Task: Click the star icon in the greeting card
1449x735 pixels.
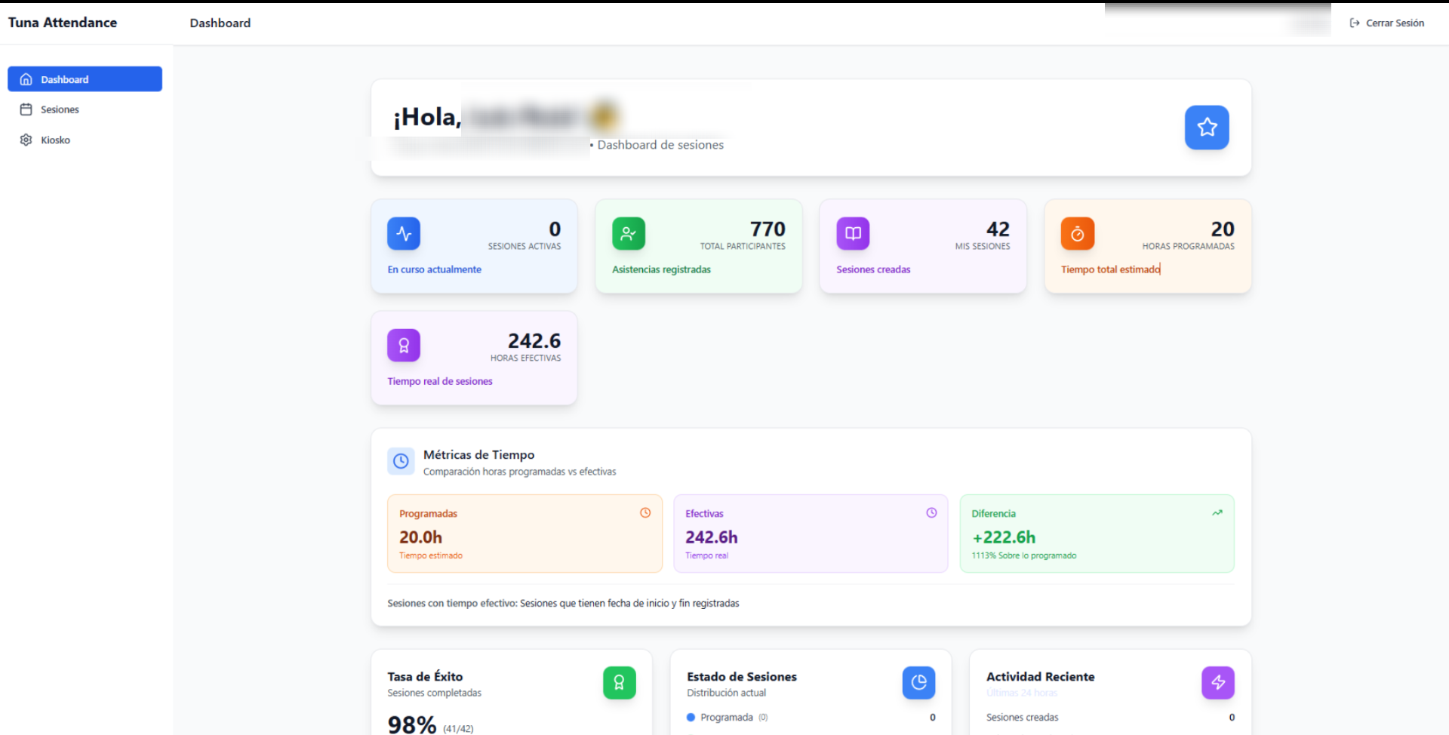Action: [x=1206, y=128]
